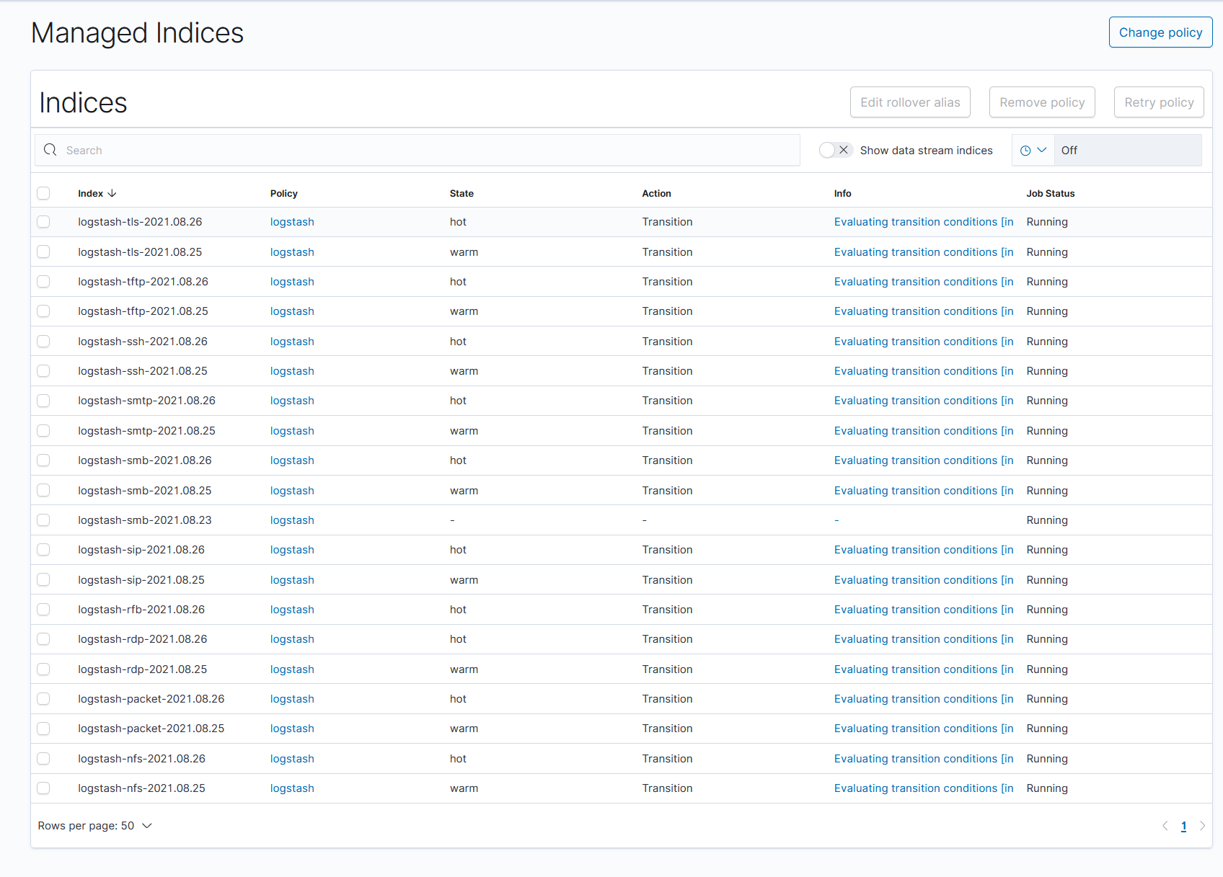Image resolution: width=1223 pixels, height=877 pixels.
Task: Check the logstash-packet-2021.08.26 row checkbox
Action: [43, 699]
